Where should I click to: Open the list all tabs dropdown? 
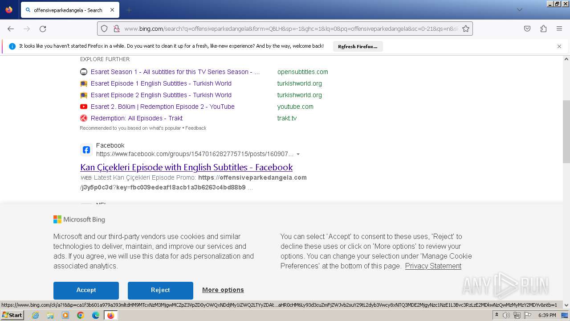(519, 10)
